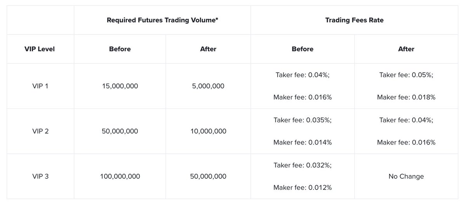Click Maker fee: 0.018% text

coord(406,97)
